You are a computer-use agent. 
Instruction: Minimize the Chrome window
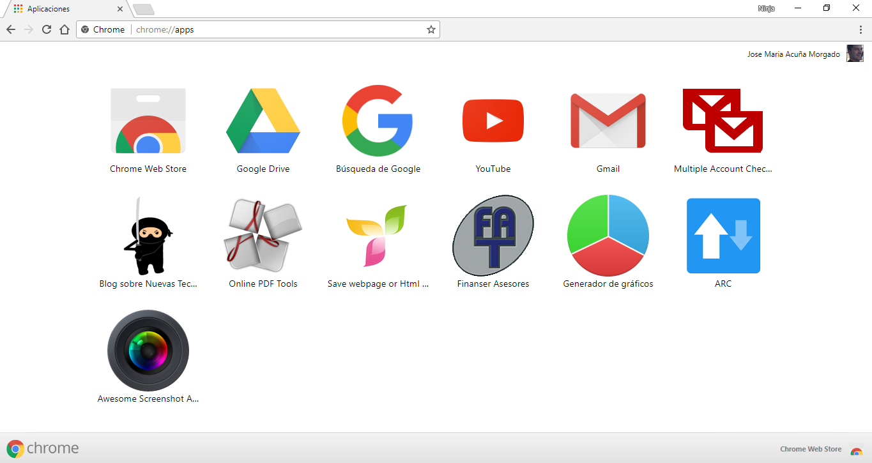point(798,8)
